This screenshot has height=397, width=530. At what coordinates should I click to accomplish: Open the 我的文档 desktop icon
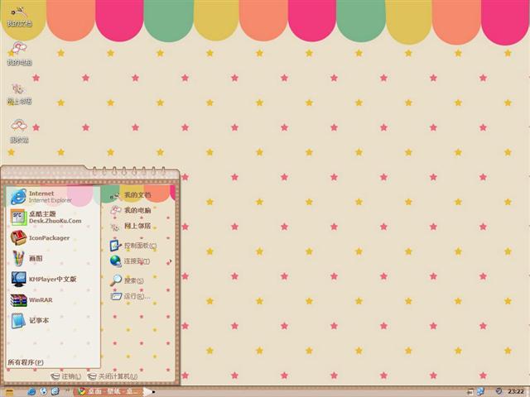19,17
